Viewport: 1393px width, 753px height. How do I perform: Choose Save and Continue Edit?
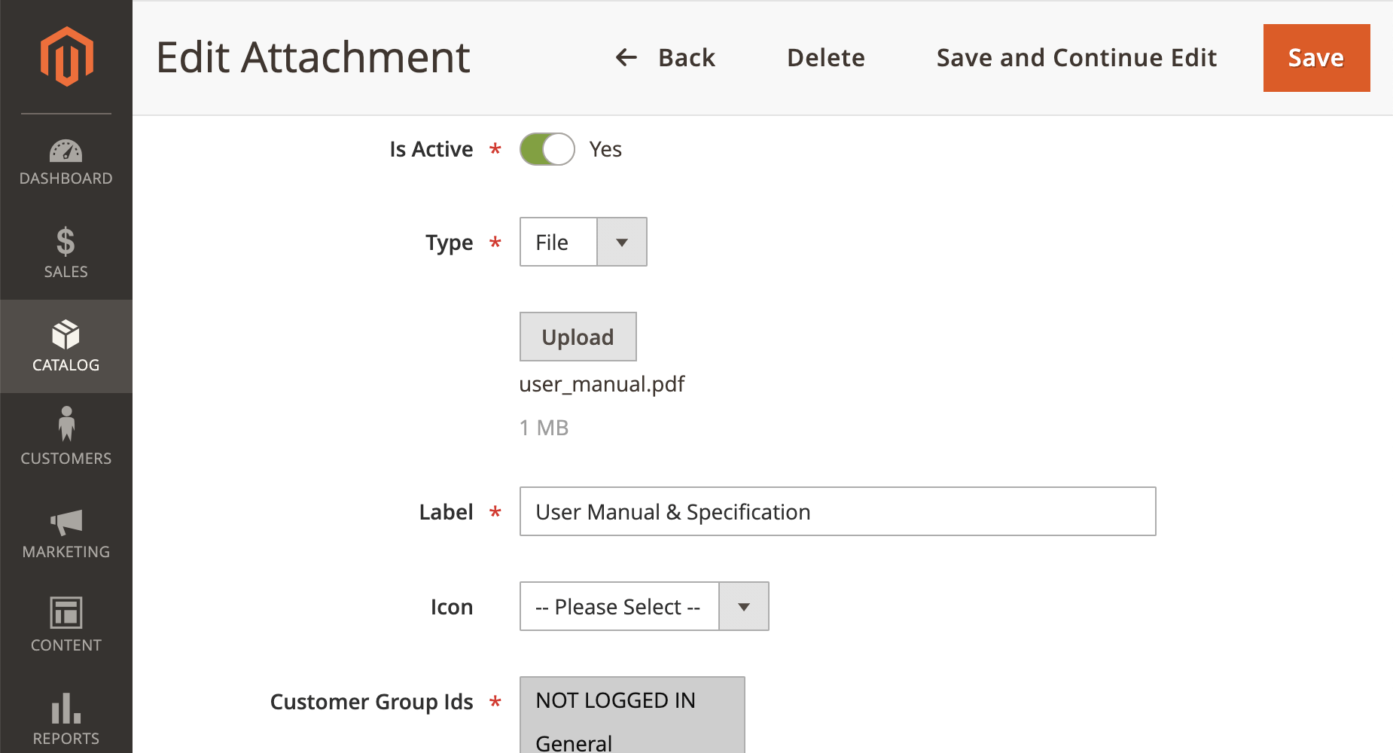1075,57
